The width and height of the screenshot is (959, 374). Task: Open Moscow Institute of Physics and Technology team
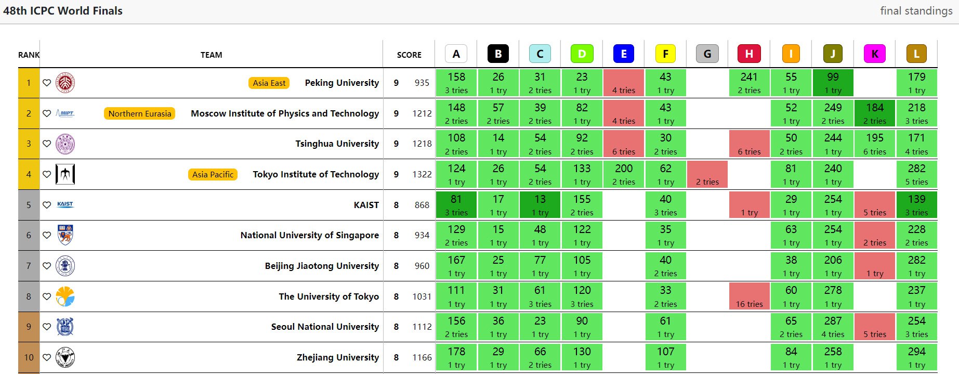point(285,113)
